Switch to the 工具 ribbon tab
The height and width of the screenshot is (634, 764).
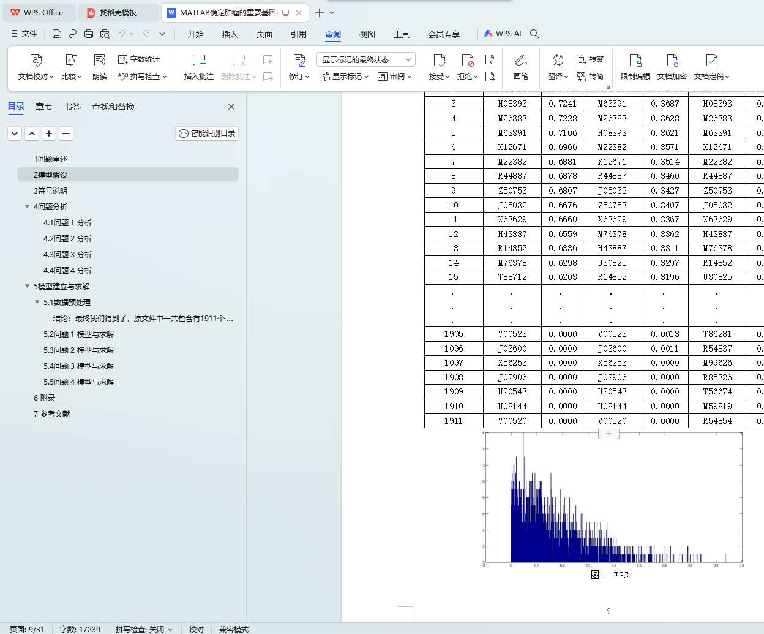pyautogui.click(x=402, y=34)
